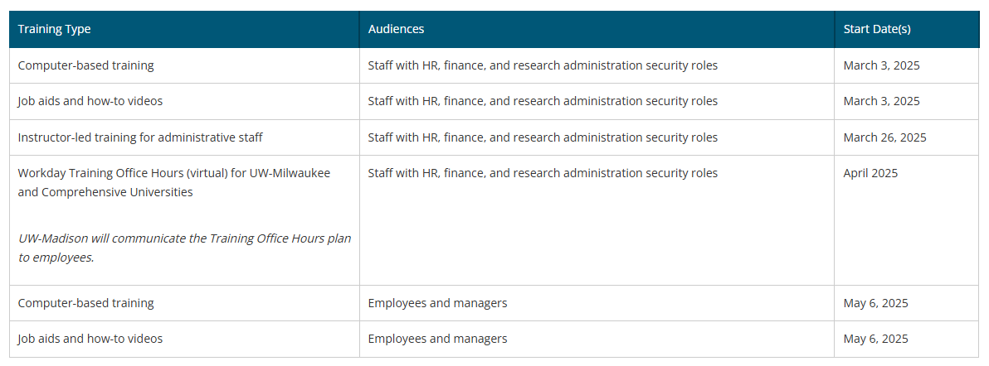The height and width of the screenshot is (366, 989).
Task: Click audience cell of the Instructor-led training row
Action: [x=543, y=137]
